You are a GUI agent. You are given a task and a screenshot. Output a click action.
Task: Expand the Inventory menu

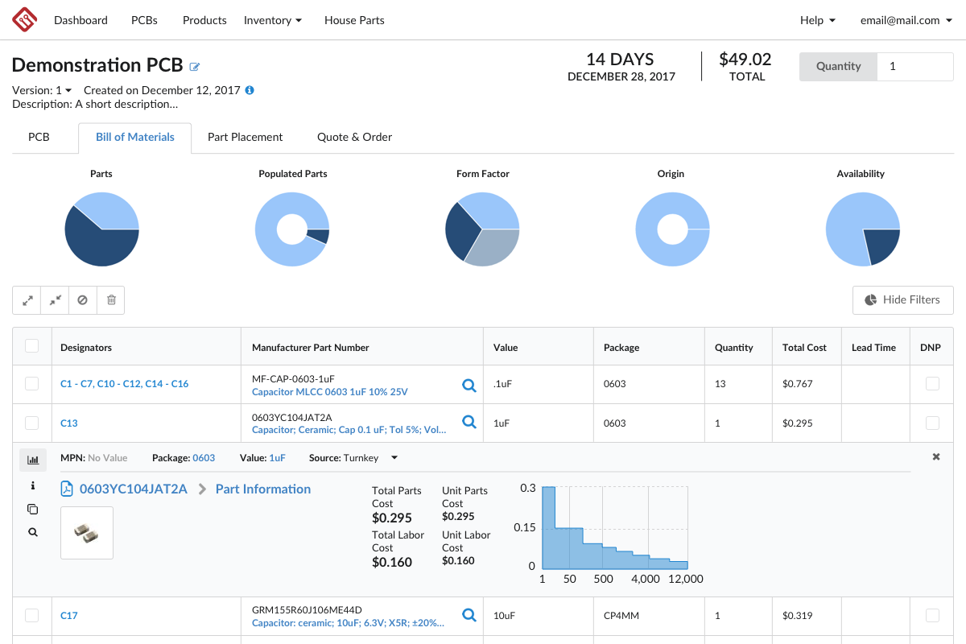[x=273, y=20]
